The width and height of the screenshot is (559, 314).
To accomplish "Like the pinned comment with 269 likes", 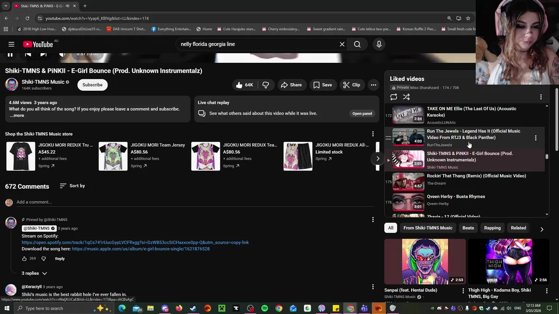I will click(x=24, y=259).
